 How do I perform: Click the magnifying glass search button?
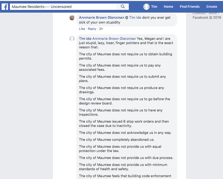point(123,7)
